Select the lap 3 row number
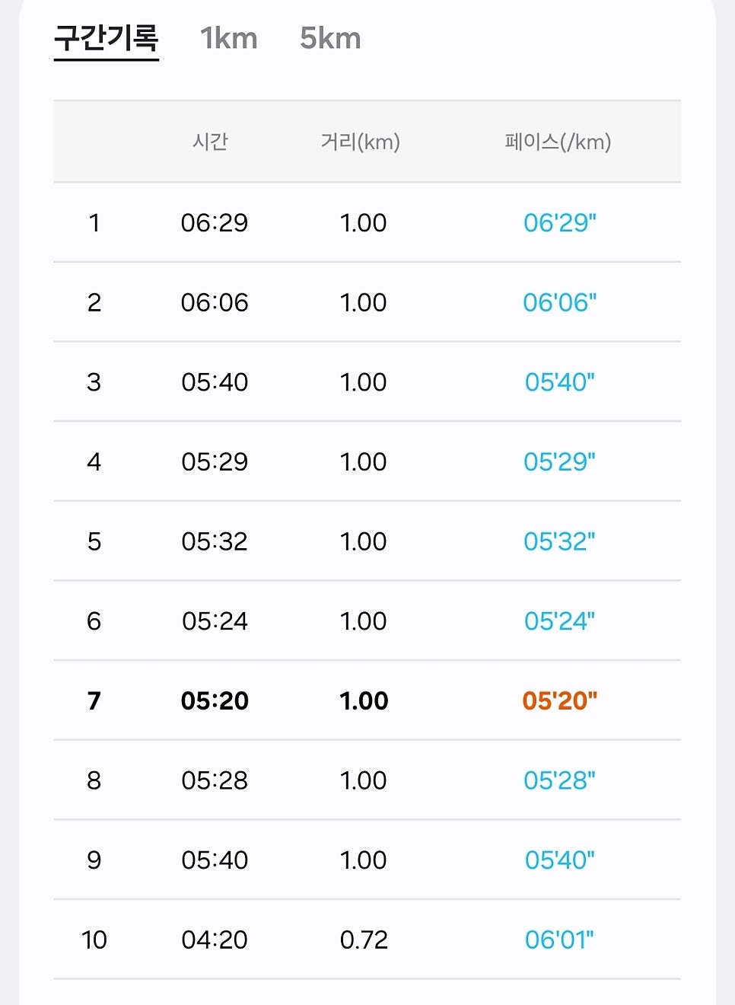 [94, 382]
